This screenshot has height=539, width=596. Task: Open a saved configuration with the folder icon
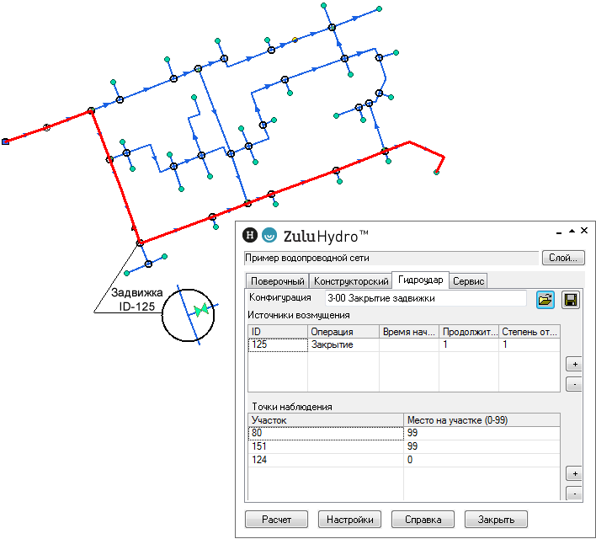pyautogui.click(x=545, y=299)
